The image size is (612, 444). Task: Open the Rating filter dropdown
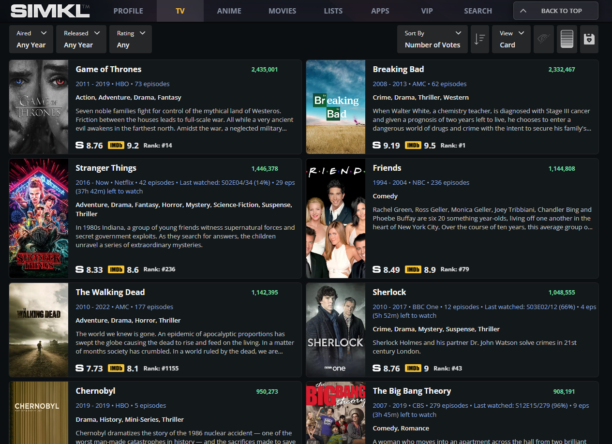pos(131,39)
